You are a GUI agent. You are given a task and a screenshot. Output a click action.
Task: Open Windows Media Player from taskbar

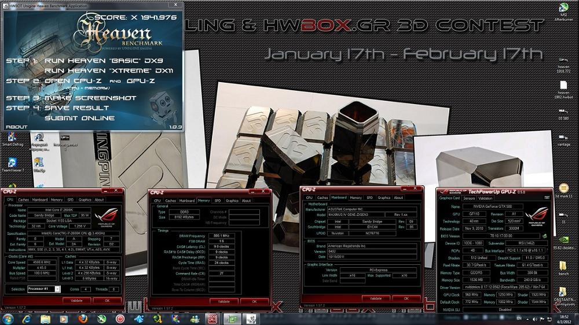point(64,319)
